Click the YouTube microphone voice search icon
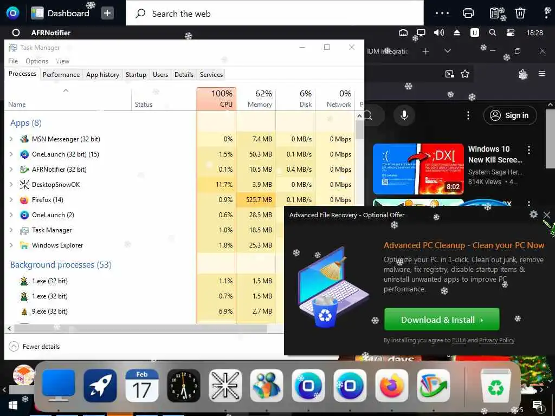This screenshot has height=416, width=555. point(404,115)
